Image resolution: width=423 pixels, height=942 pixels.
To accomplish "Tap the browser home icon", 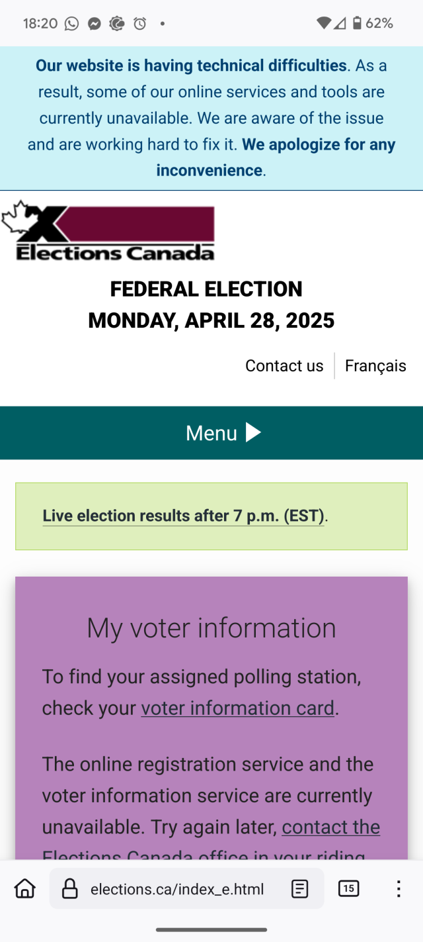I will pos(25,888).
